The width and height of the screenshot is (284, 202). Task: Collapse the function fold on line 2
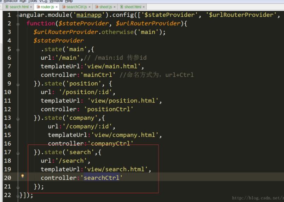click(x=18, y=24)
